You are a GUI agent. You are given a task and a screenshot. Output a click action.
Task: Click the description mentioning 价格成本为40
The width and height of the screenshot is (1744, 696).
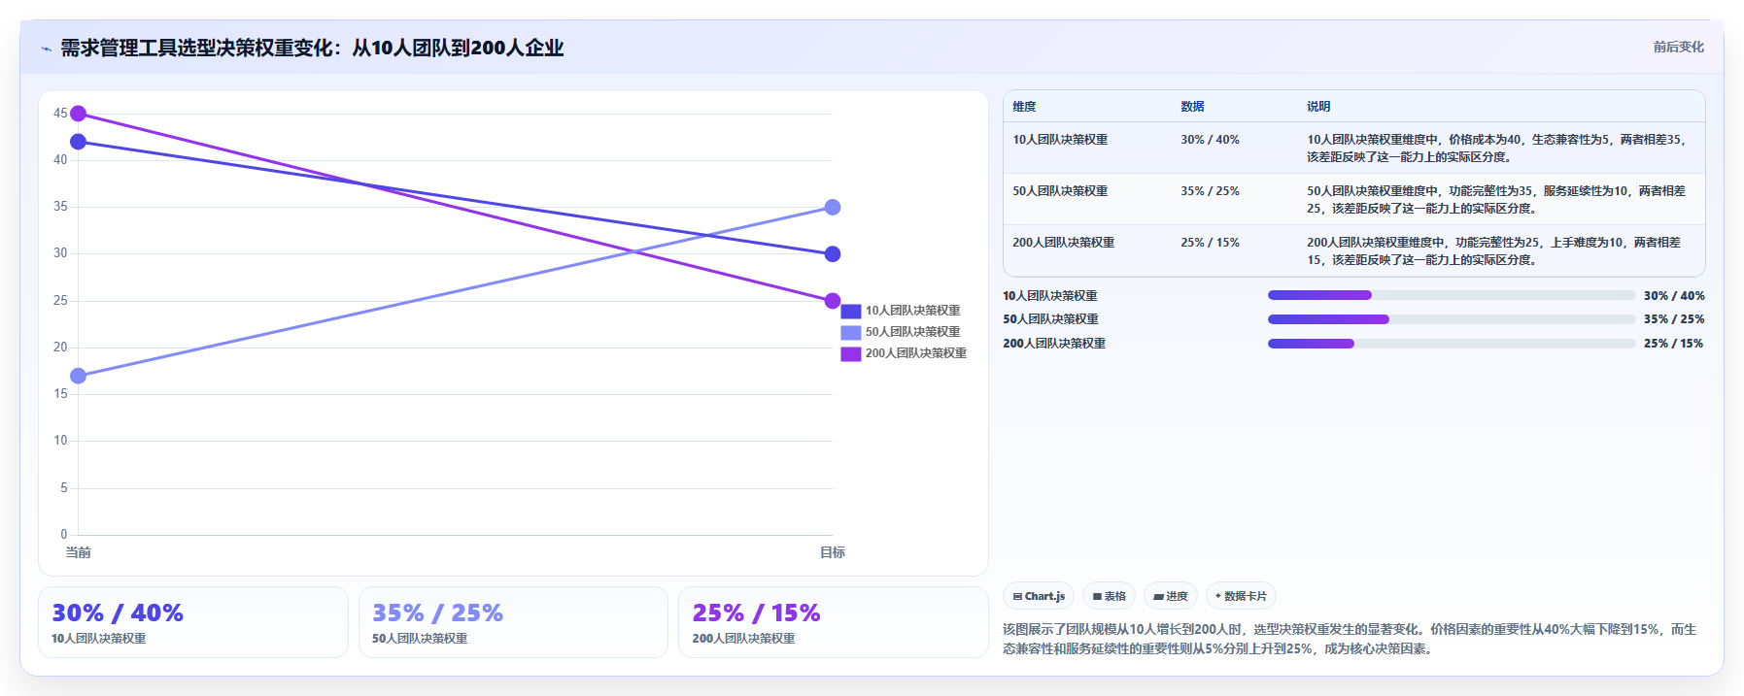(x=1496, y=149)
